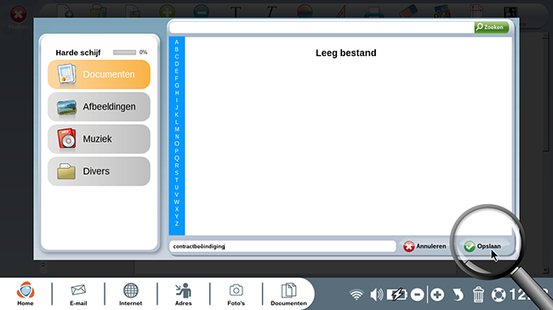Open E-mail from bottom bar
The image size is (553, 310).
pyautogui.click(x=78, y=294)
